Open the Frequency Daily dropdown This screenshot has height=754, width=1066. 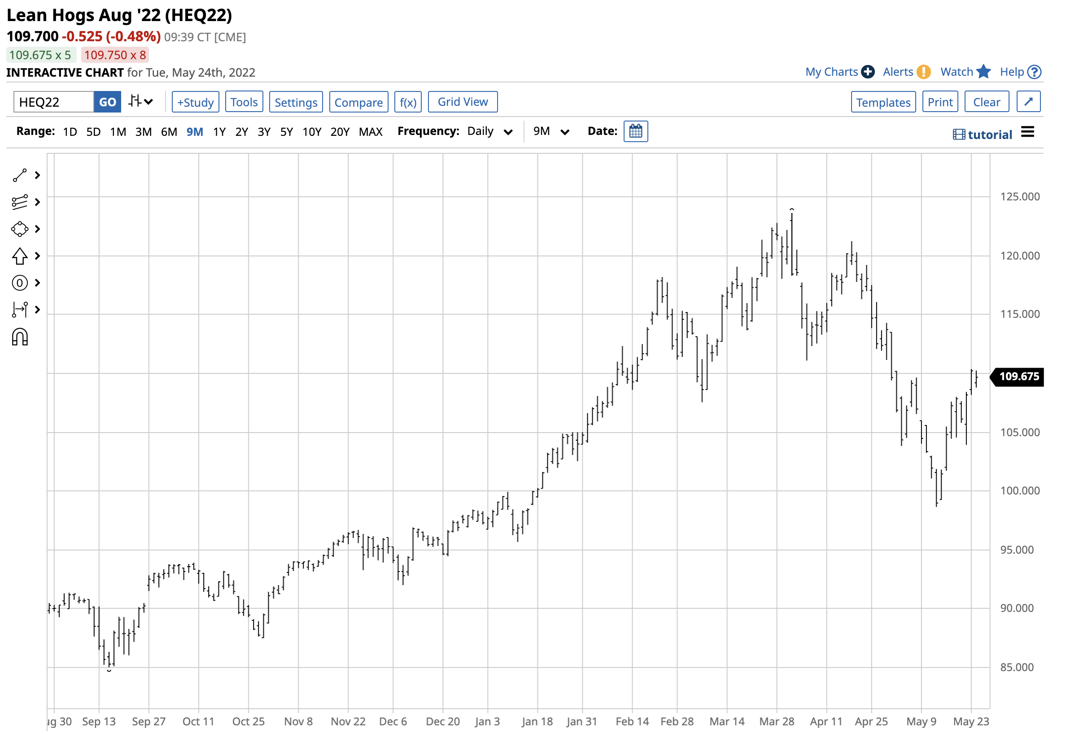click(489, 132)
